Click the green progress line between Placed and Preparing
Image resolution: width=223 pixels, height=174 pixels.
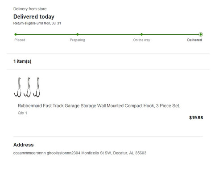pyautogui.click(x=46, y=34)
